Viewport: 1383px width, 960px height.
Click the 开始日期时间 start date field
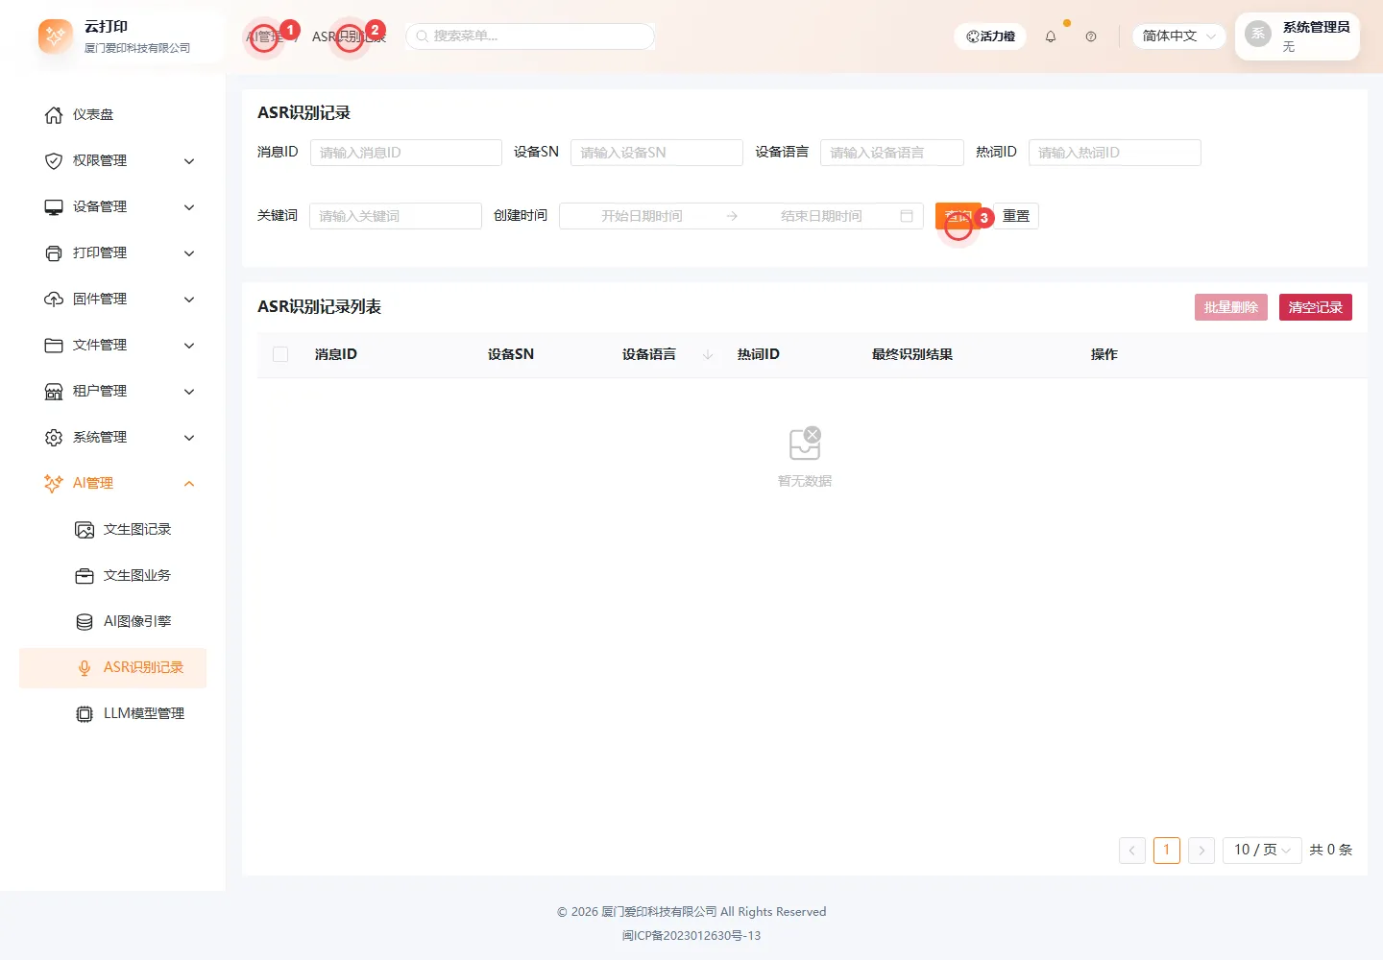[642, 216]
